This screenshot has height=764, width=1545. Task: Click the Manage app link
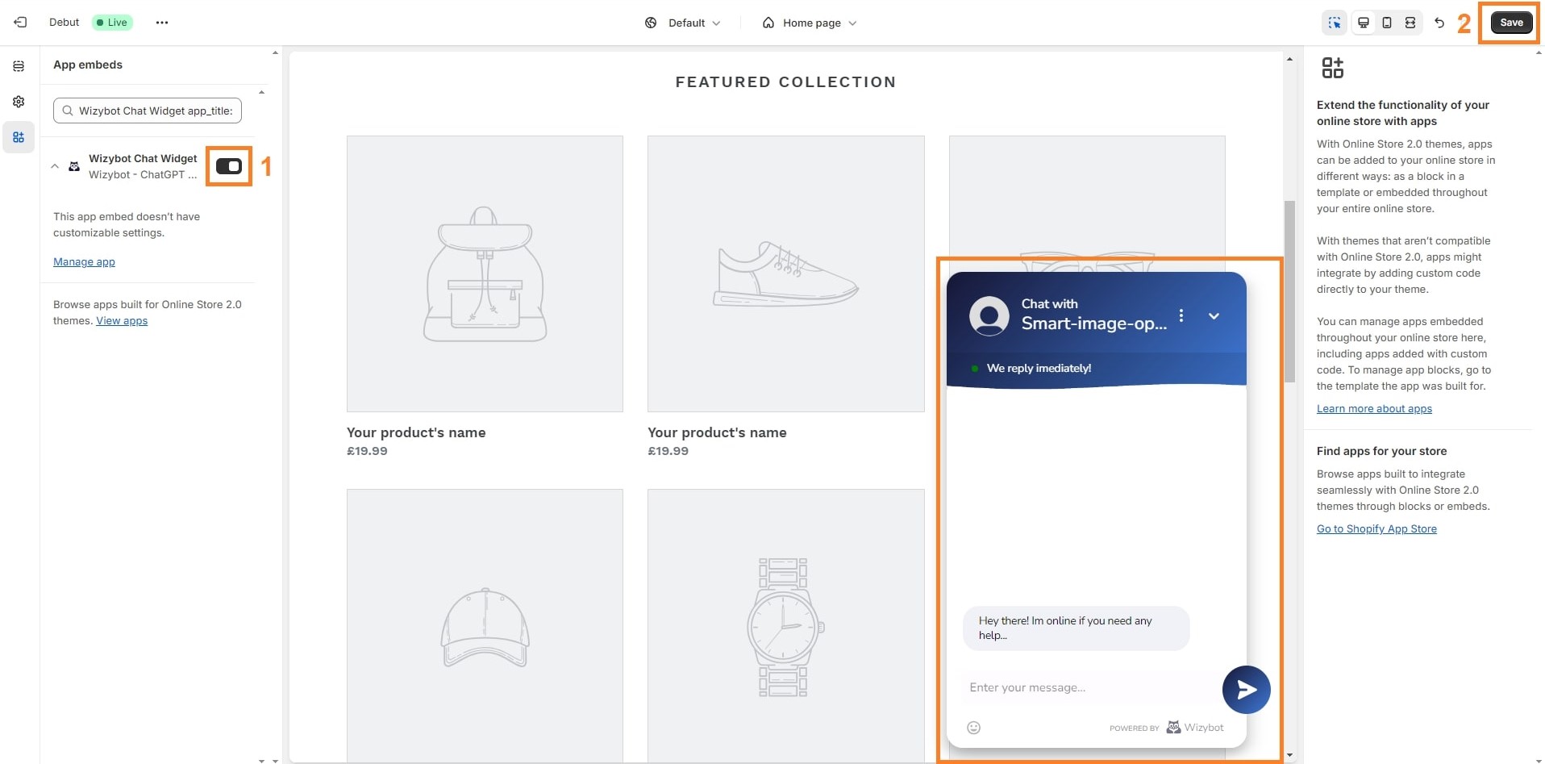point(84,261)
